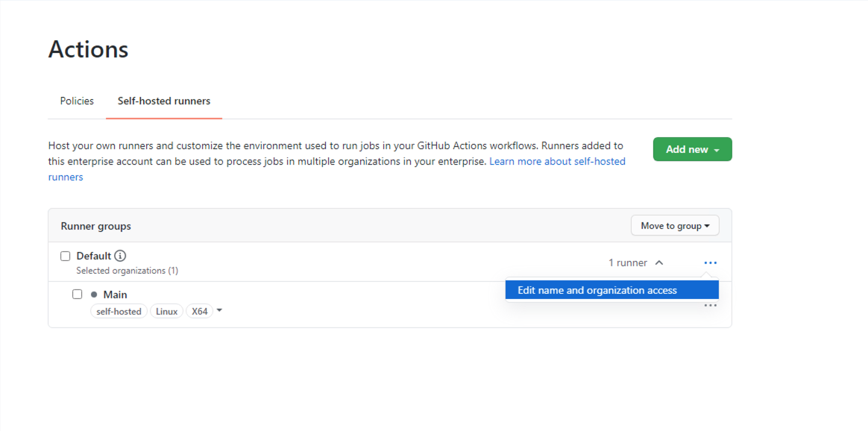The height and width of the screenshot is (431, 868).
Task: Click the X64 label tag
Action: [199, 311]
